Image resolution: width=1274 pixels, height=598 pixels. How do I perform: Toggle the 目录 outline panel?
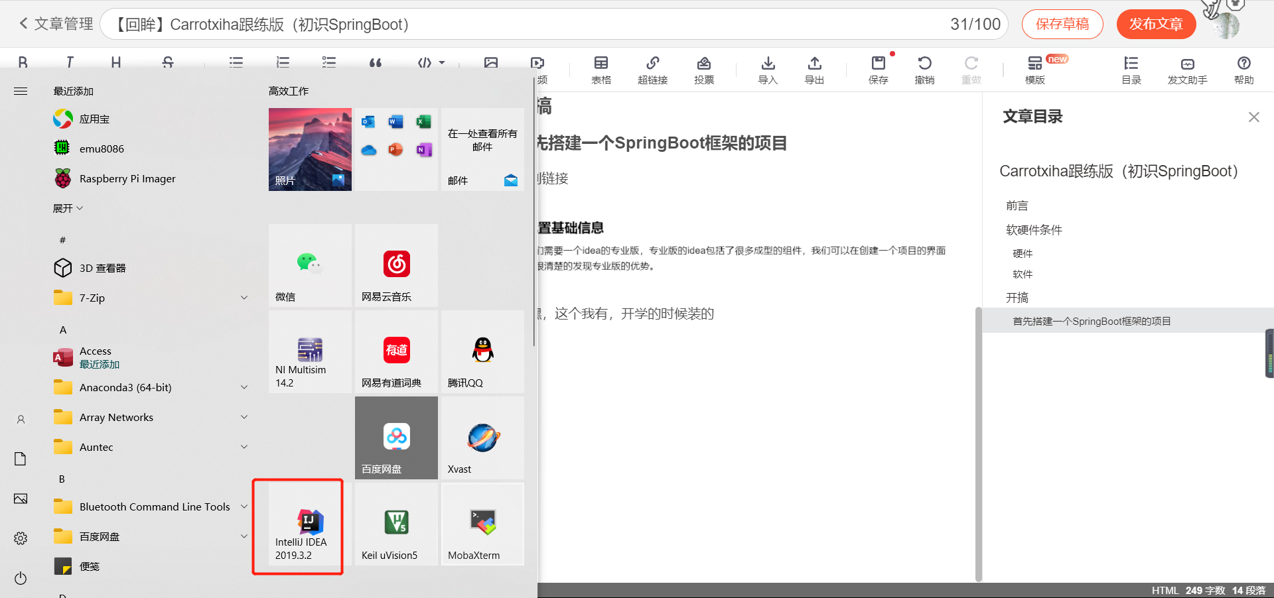point(1131,70)
